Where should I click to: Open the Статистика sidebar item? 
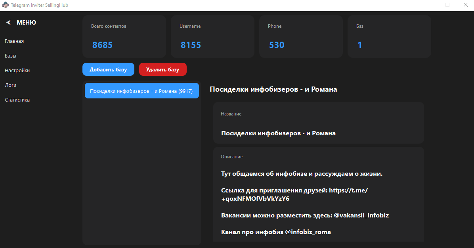tap(17, 100)
